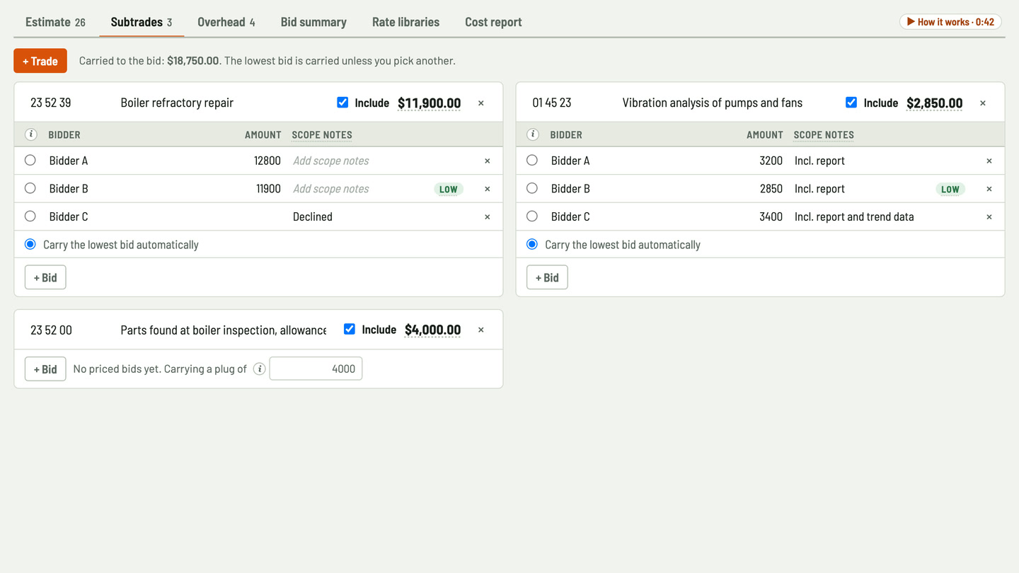Click trade code 23 52 00
Image resolution: width=1019 pixels, height=573 pixels.
[69, 330]
